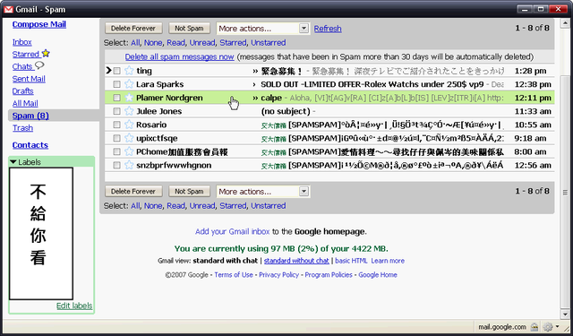The height and width of the screenshot is (336, 573).
Task: Open the gear settings icon in status bar
Action: tap(548, 326)
